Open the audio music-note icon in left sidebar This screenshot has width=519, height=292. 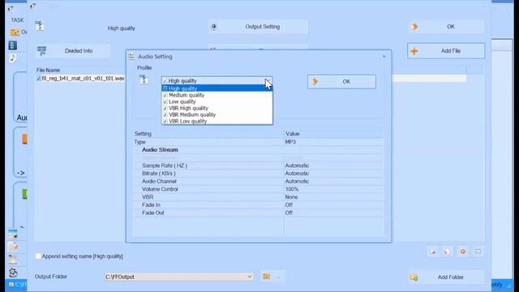(13, 58)
